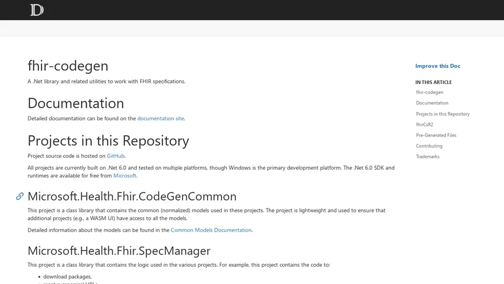Navigate to Pre-Generated Files section
The height and width of the screenshot is (284, 504).
tap(436, 135)
